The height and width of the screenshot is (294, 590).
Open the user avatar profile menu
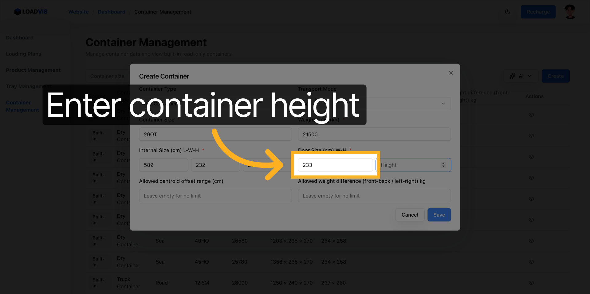(x=570, y=12)
